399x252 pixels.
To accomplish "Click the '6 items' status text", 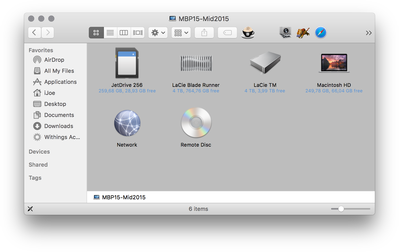I will pyautogui.click(x=198, y=209).
